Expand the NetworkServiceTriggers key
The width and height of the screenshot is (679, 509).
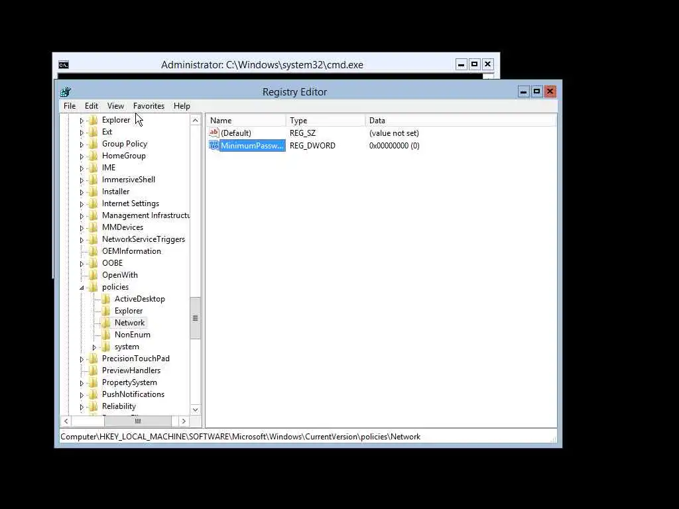pyautogui.click(x=82, y=240)
